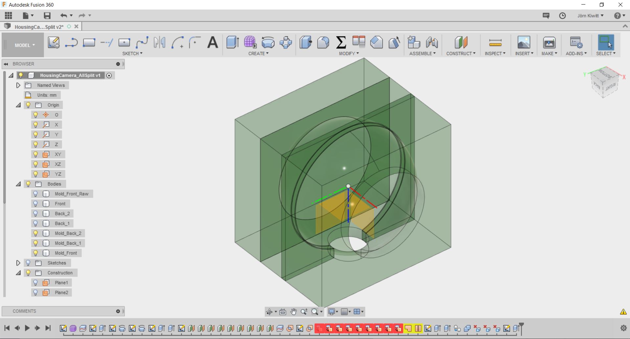Jump to the timeline start
Viewport: 630px width, 339px height.
7,328
